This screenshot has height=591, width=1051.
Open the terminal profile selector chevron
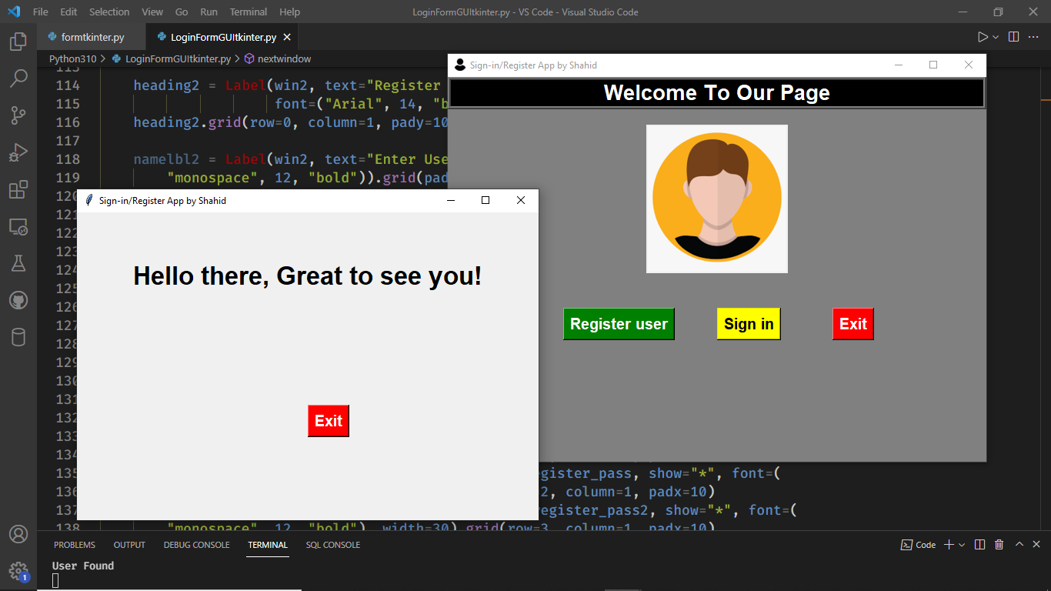962,544
